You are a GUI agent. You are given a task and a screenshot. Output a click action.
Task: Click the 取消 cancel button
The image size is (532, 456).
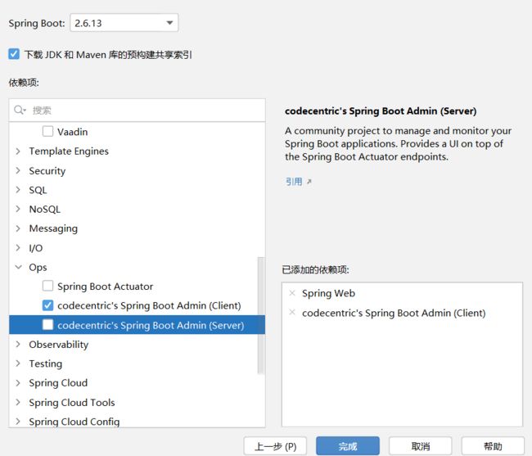pyautogui.click(x=421, y=446)
